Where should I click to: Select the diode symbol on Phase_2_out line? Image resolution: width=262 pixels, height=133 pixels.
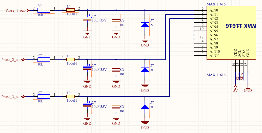pos(145,70)
